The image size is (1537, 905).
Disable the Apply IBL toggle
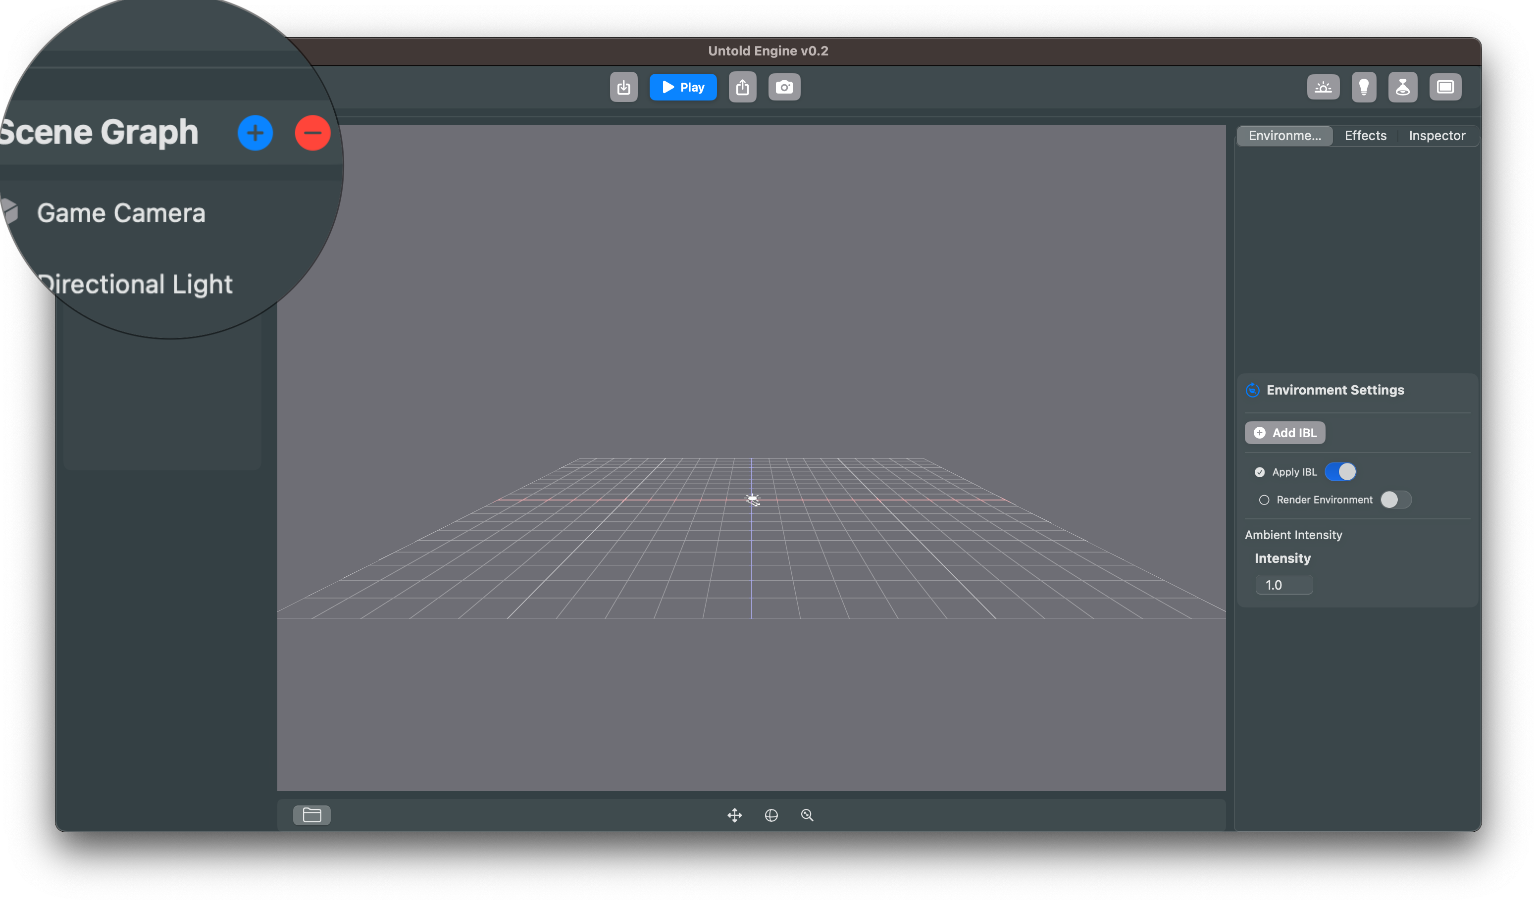pyautogui.click(x=1340, y=471)
